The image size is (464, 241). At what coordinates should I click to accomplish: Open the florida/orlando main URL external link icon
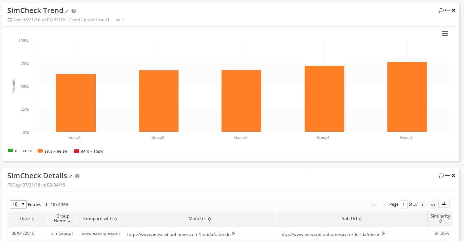point(233,233)
